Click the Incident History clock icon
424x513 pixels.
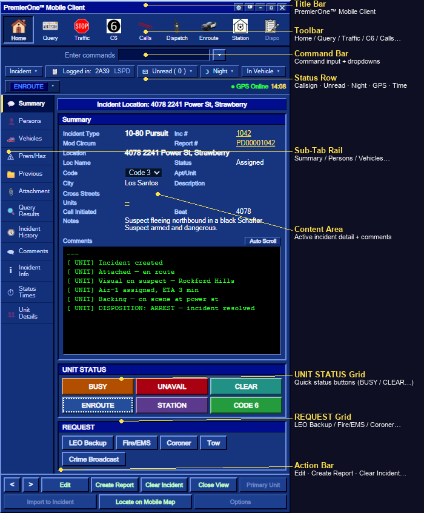pos(11,233)
